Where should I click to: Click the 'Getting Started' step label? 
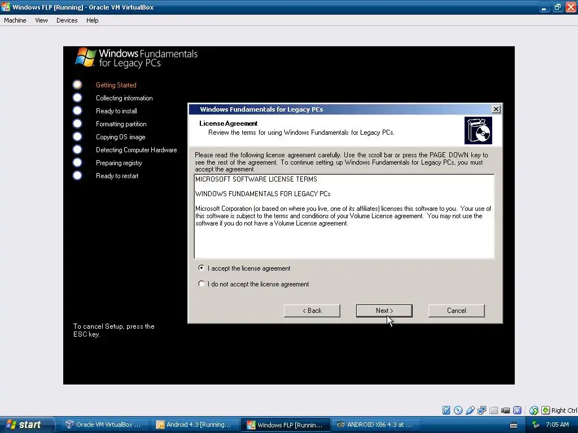coord(116,85)
